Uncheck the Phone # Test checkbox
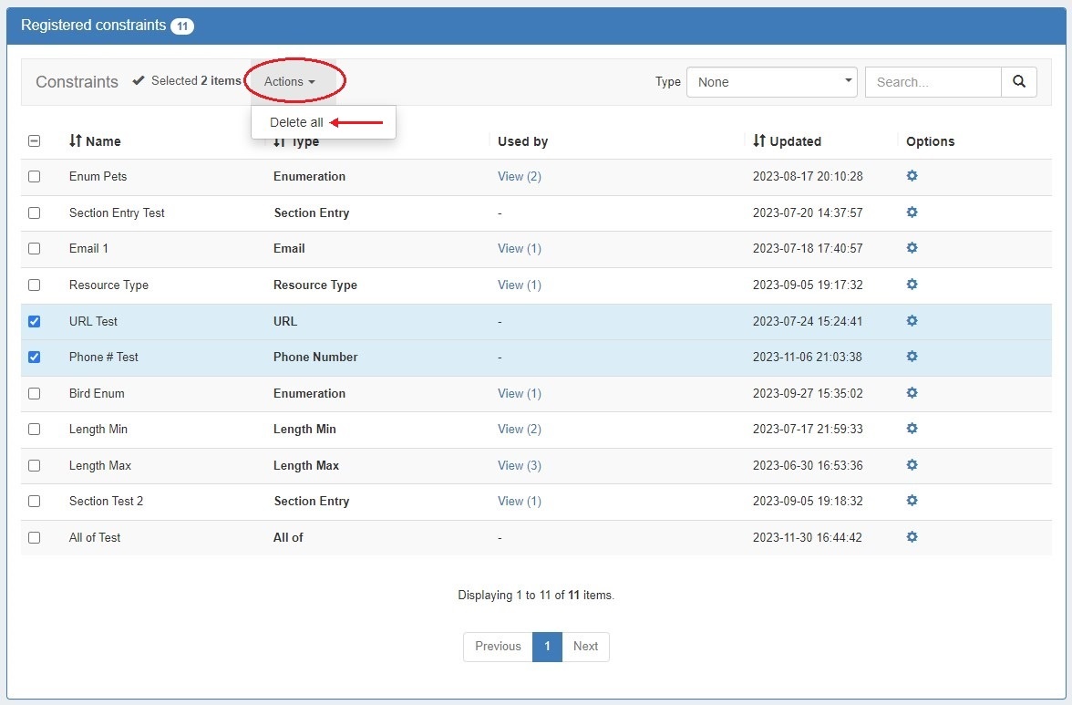The height and width of the screenshot is (705, 1072). coord(35,357)
